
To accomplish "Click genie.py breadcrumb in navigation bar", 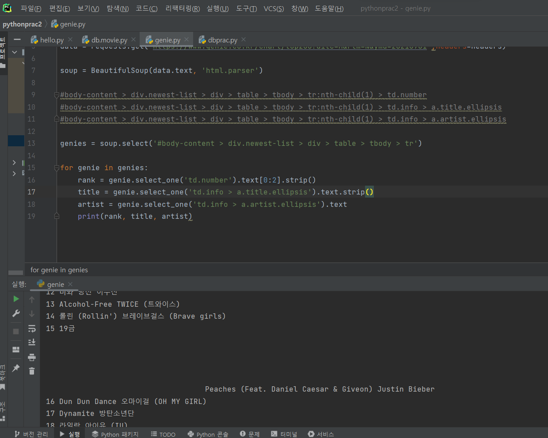I will point(68,24).
